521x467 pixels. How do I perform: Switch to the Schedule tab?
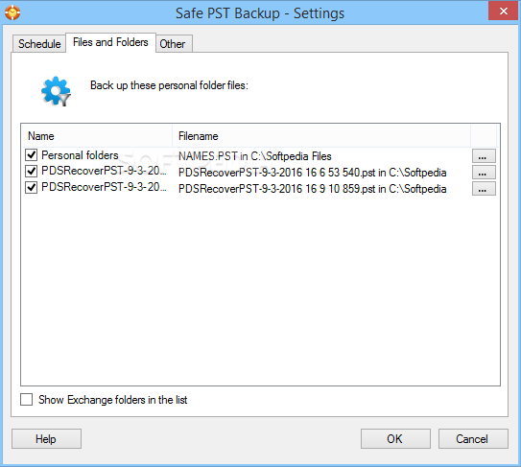click(39, 43)
